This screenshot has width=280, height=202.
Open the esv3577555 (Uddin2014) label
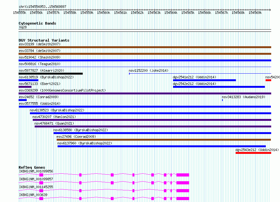(40, 104)
